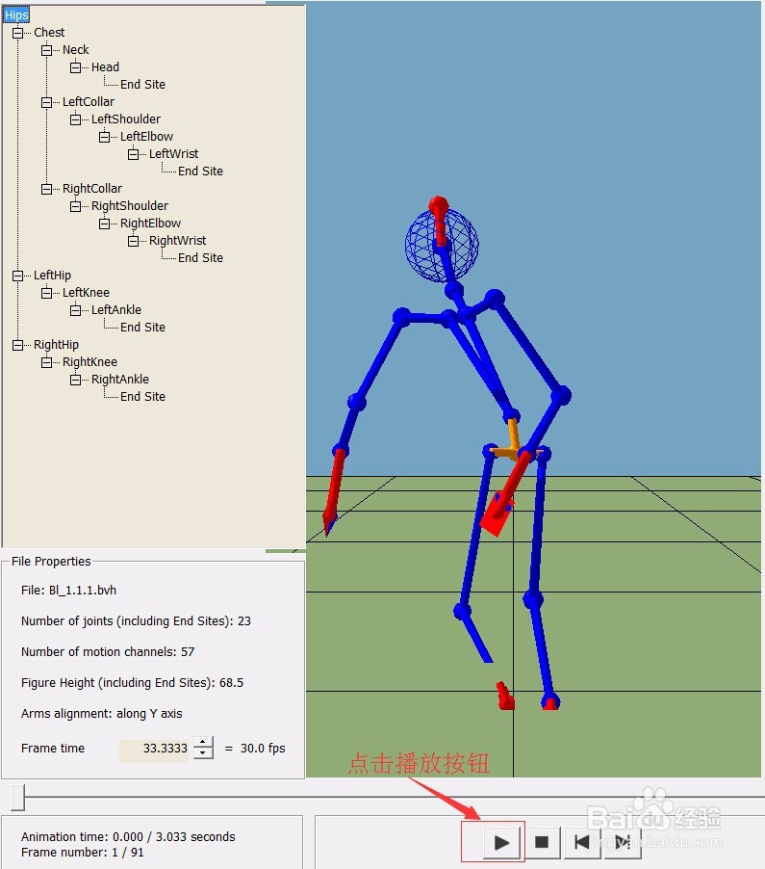Select the RightShoulder joint label

pyautogui.click(x=130, y=205)
